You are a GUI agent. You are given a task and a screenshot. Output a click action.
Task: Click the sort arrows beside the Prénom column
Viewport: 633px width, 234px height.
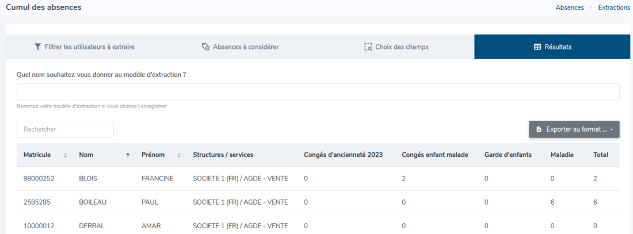[x=179, y=155]
